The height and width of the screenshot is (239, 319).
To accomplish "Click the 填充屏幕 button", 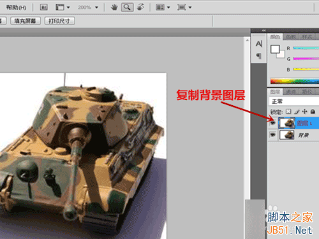I will click(x=25, y=21).
